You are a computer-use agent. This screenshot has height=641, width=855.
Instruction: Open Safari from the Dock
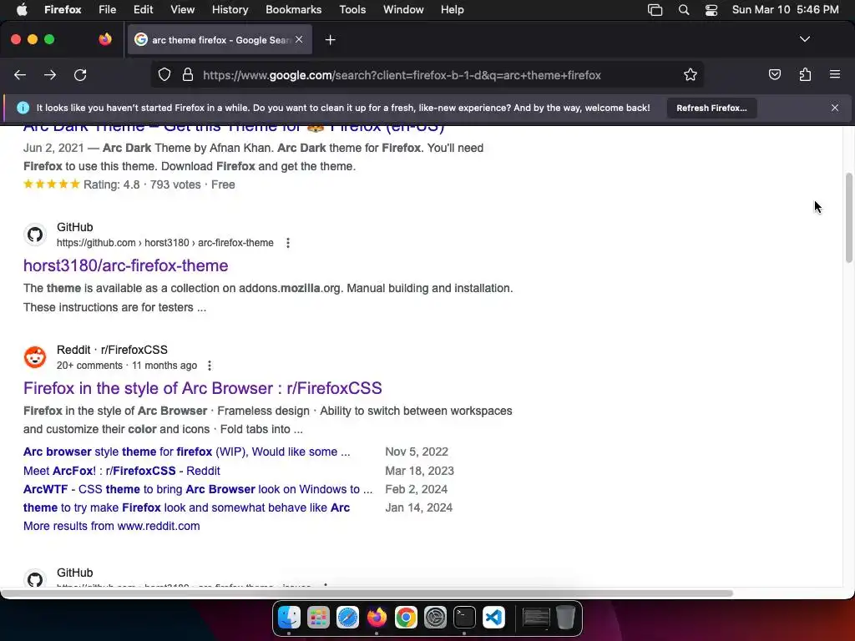pos(347,618)
